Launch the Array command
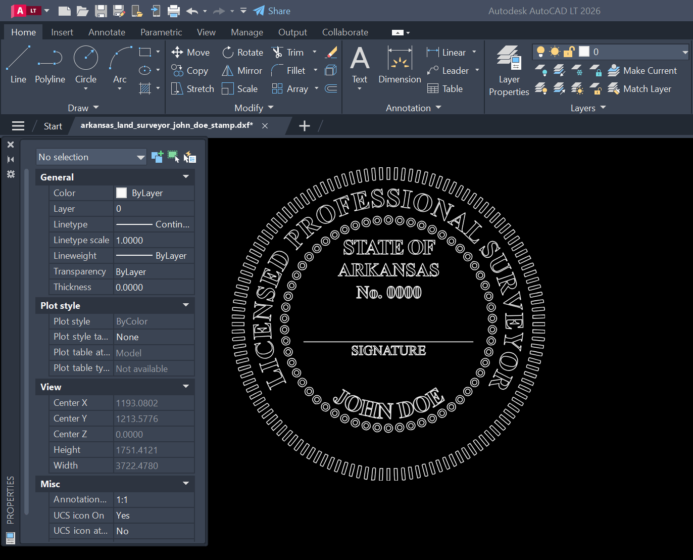 (290, 88)
